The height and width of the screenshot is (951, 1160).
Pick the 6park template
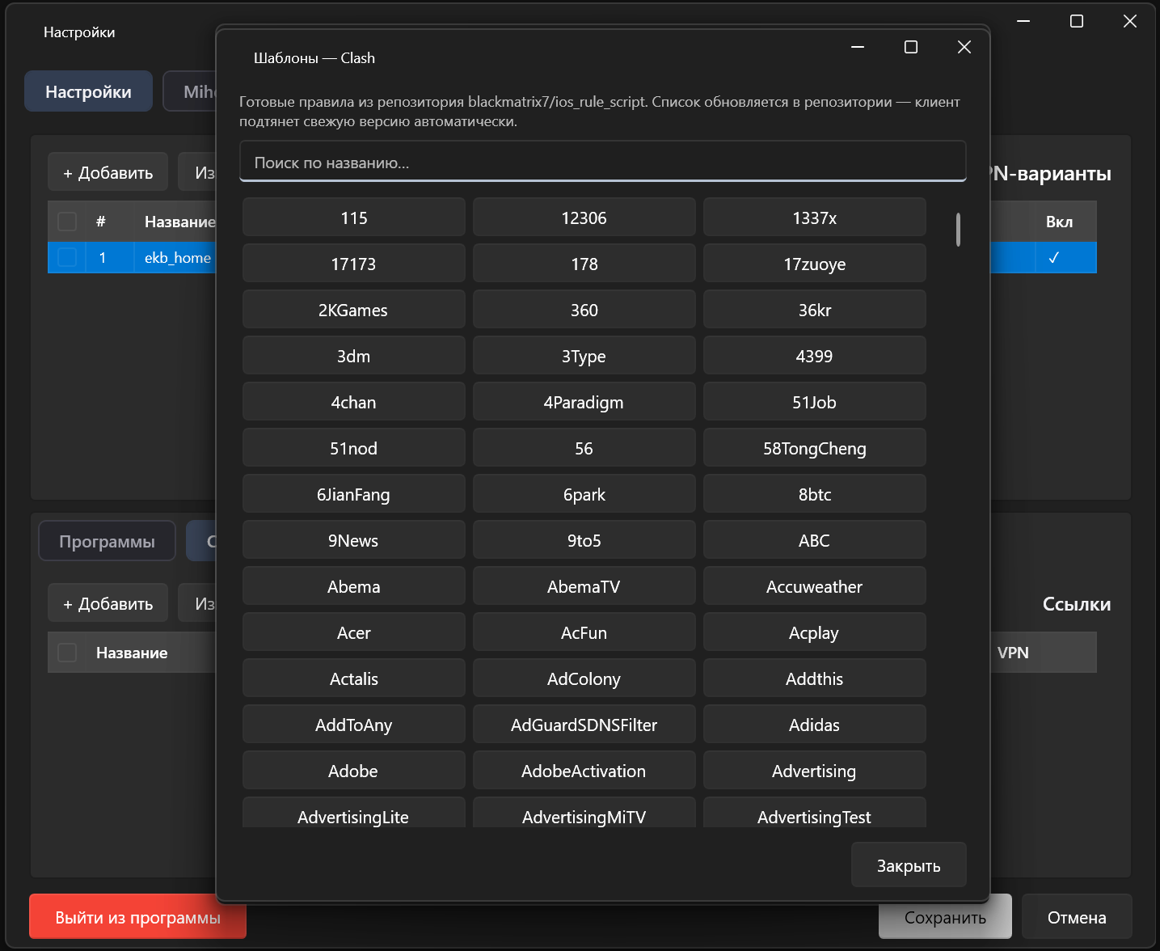click(x=584, y=494)
